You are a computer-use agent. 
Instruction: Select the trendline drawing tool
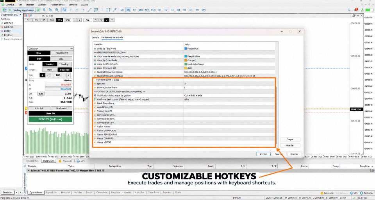(x=89, y=10)
